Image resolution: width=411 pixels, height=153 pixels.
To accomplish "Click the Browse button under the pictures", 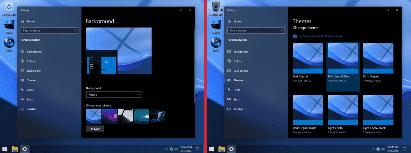I will [x=95, y=129].
